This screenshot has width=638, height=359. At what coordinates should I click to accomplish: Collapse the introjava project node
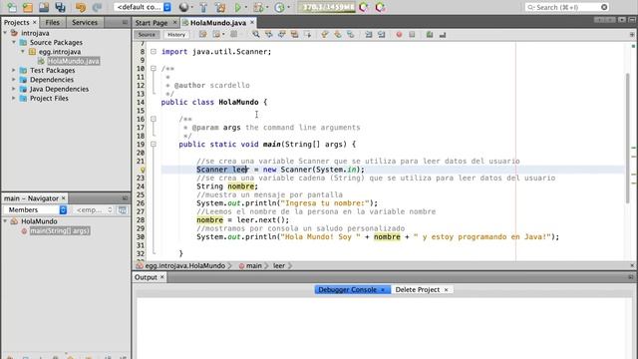(5, 33)
